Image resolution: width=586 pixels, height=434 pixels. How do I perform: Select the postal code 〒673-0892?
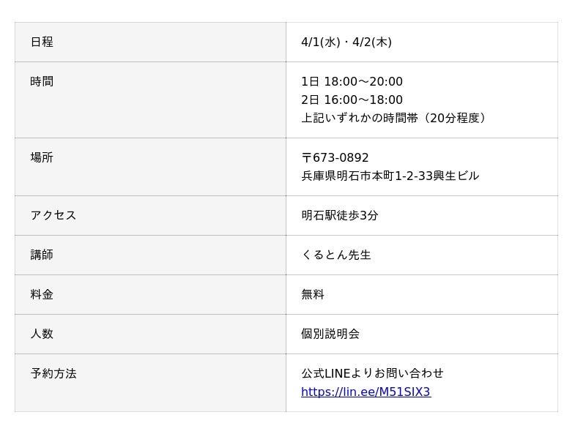click(x=335, y=158)
